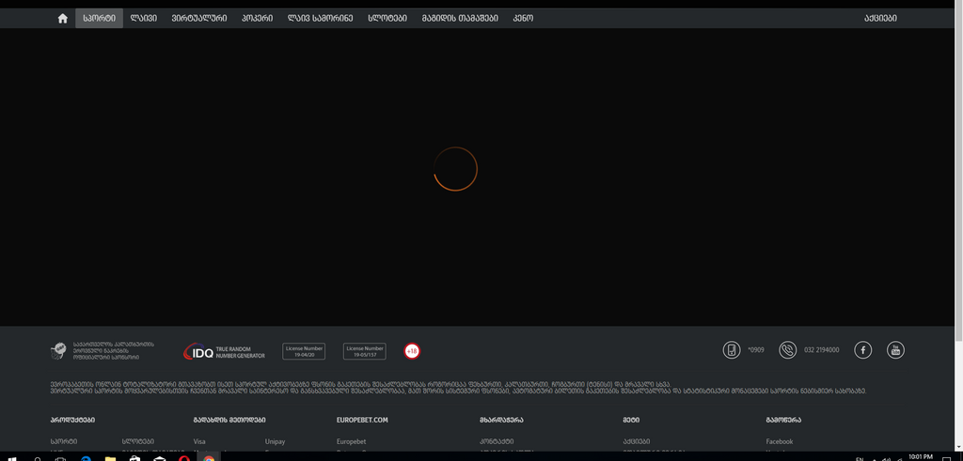Viewport: 963px width, 461px height.
Task: Open the ვირტუალური menu item
Action: [199, 19]
